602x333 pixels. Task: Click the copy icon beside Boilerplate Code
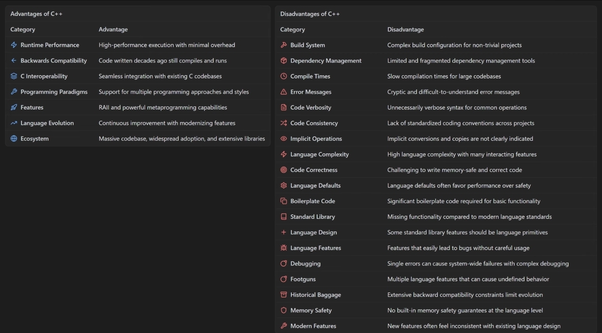284,201
